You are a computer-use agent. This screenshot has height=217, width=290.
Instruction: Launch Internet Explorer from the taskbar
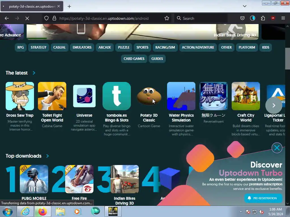click(25, 211)
